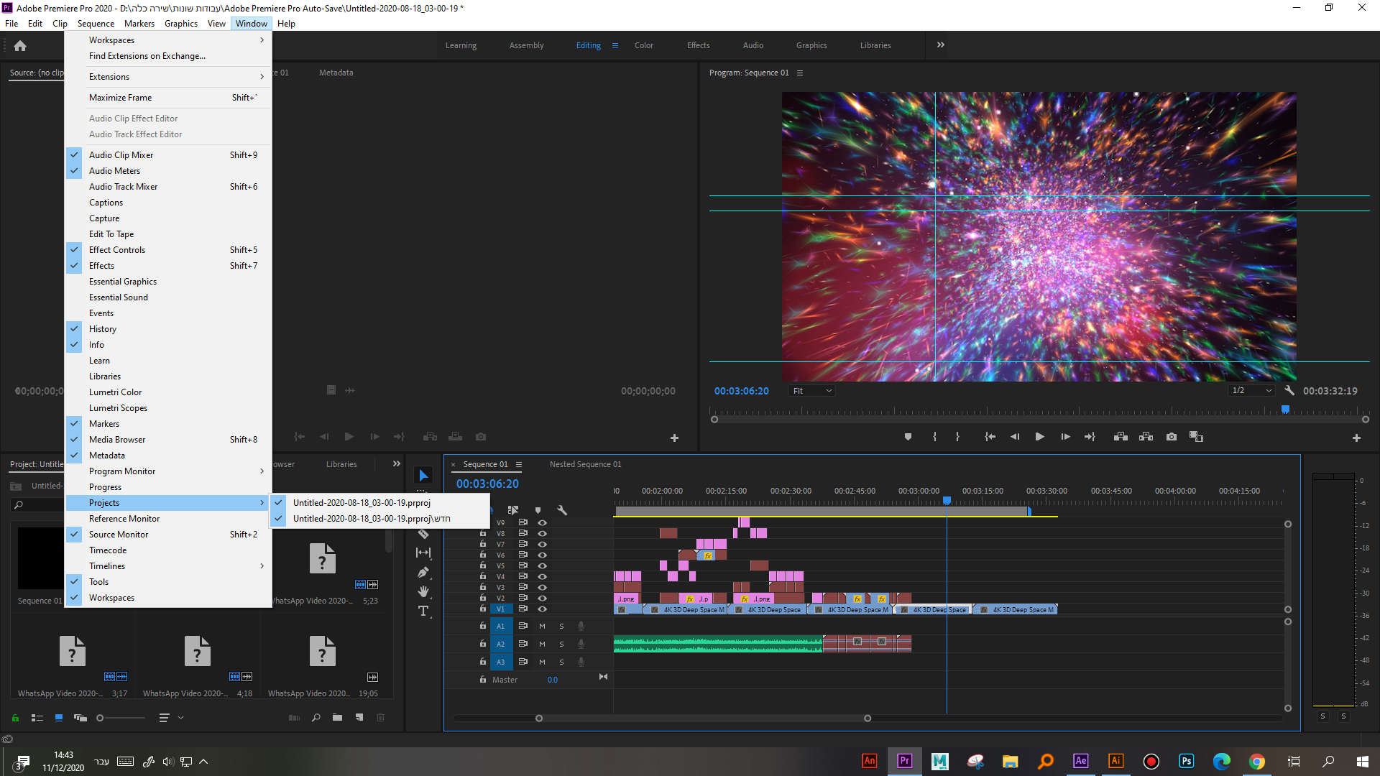Screen dimensions: 1380x776
Task: Toggle V1 track output eye
Action: click(543, 609)
